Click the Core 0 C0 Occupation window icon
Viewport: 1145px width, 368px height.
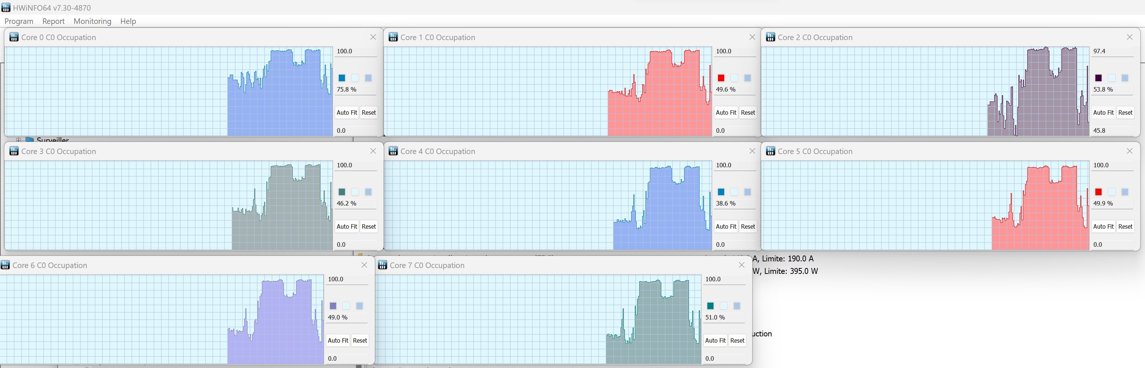14,37
